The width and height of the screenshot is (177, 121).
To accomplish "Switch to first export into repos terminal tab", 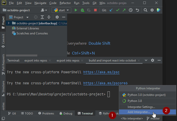I will pyautogui.click(x=36, y=60).
